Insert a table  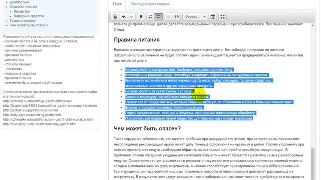[x=213, y=17]
